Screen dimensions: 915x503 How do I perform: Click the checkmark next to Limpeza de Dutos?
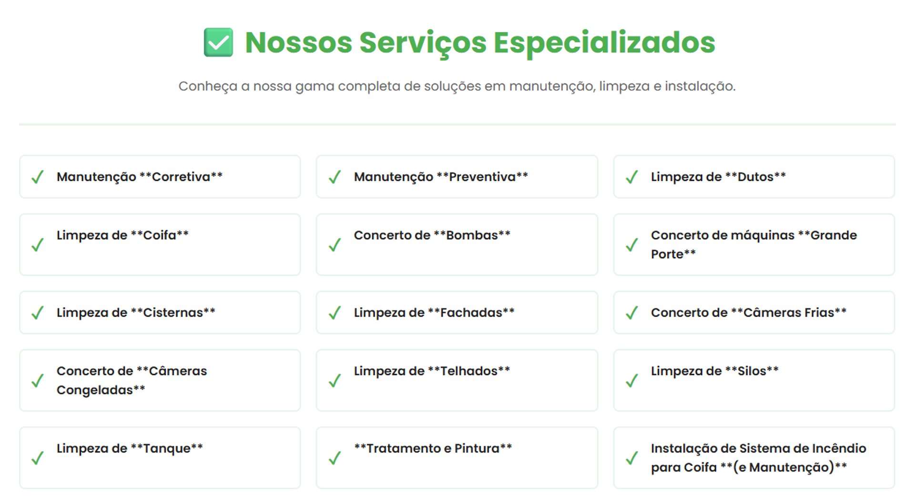point(632,177)
